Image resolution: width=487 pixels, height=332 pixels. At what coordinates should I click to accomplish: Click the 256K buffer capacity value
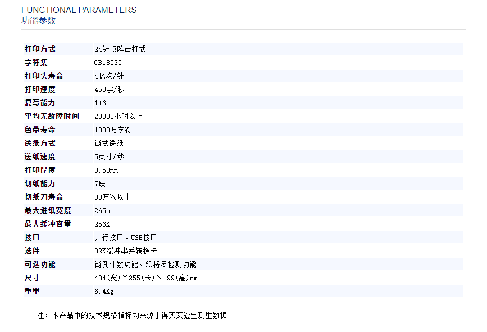[x=102, y=224]
